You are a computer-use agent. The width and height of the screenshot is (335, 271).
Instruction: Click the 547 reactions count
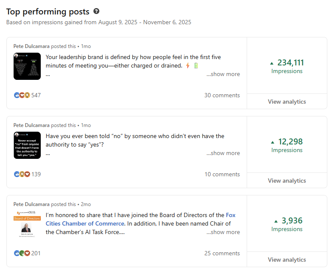[x=36, y=95]
